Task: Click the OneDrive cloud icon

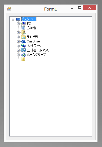Action: (23, 41)
